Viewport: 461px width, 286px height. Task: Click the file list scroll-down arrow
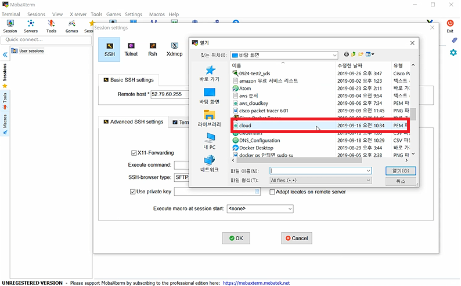(x=413, y=154)
